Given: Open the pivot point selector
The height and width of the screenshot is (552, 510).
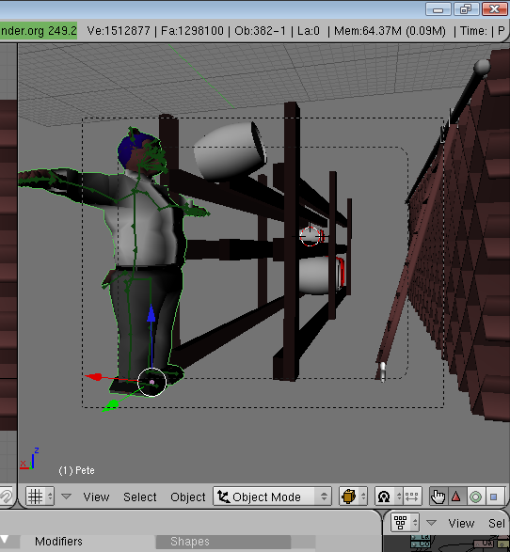Looking at the screenshot, I should pyautogui.click(x=389, y=497).
